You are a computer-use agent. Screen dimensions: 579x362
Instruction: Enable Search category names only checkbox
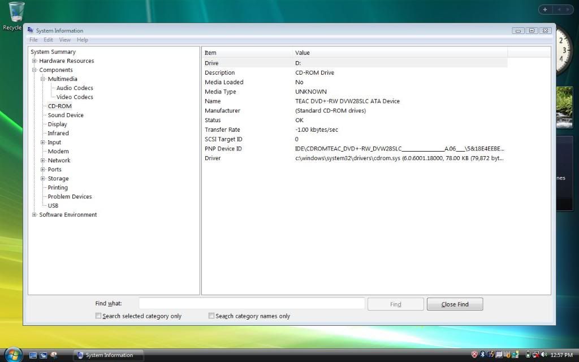[211, 316]
